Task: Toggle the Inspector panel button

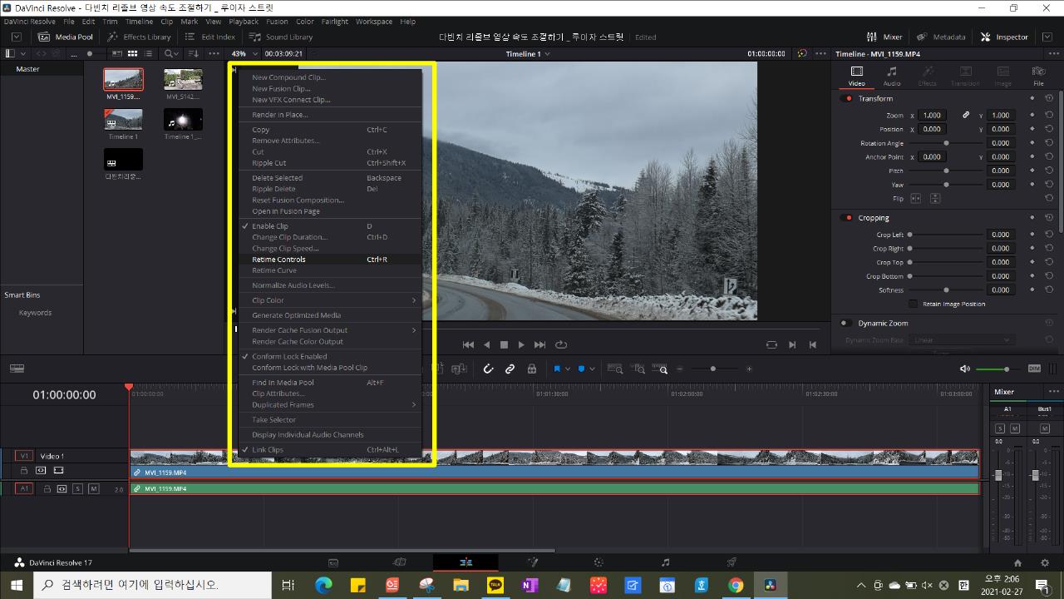Action: pos(1004,37)
